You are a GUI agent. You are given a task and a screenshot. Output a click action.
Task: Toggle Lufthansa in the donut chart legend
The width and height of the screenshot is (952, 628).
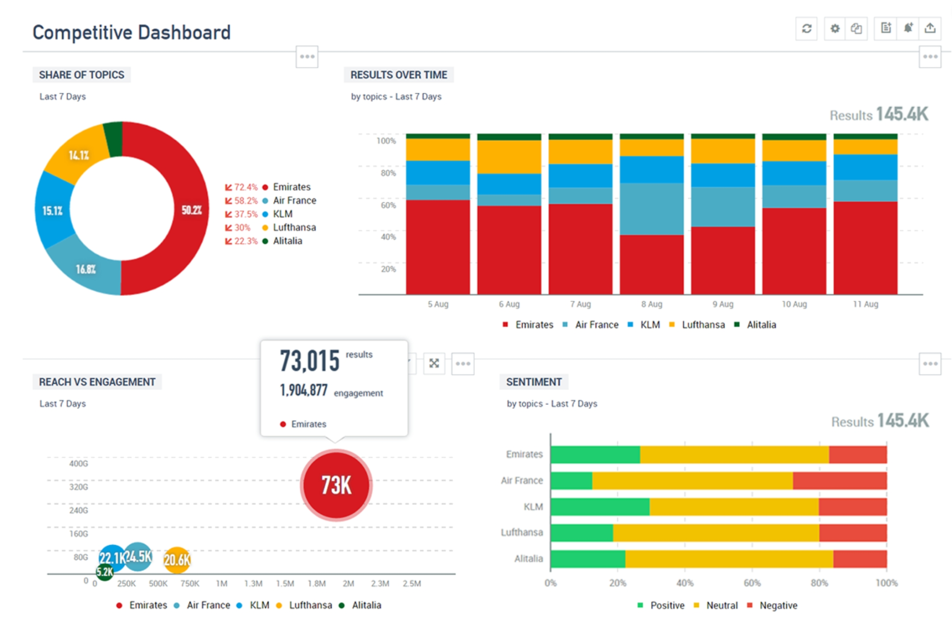[289, 227]
